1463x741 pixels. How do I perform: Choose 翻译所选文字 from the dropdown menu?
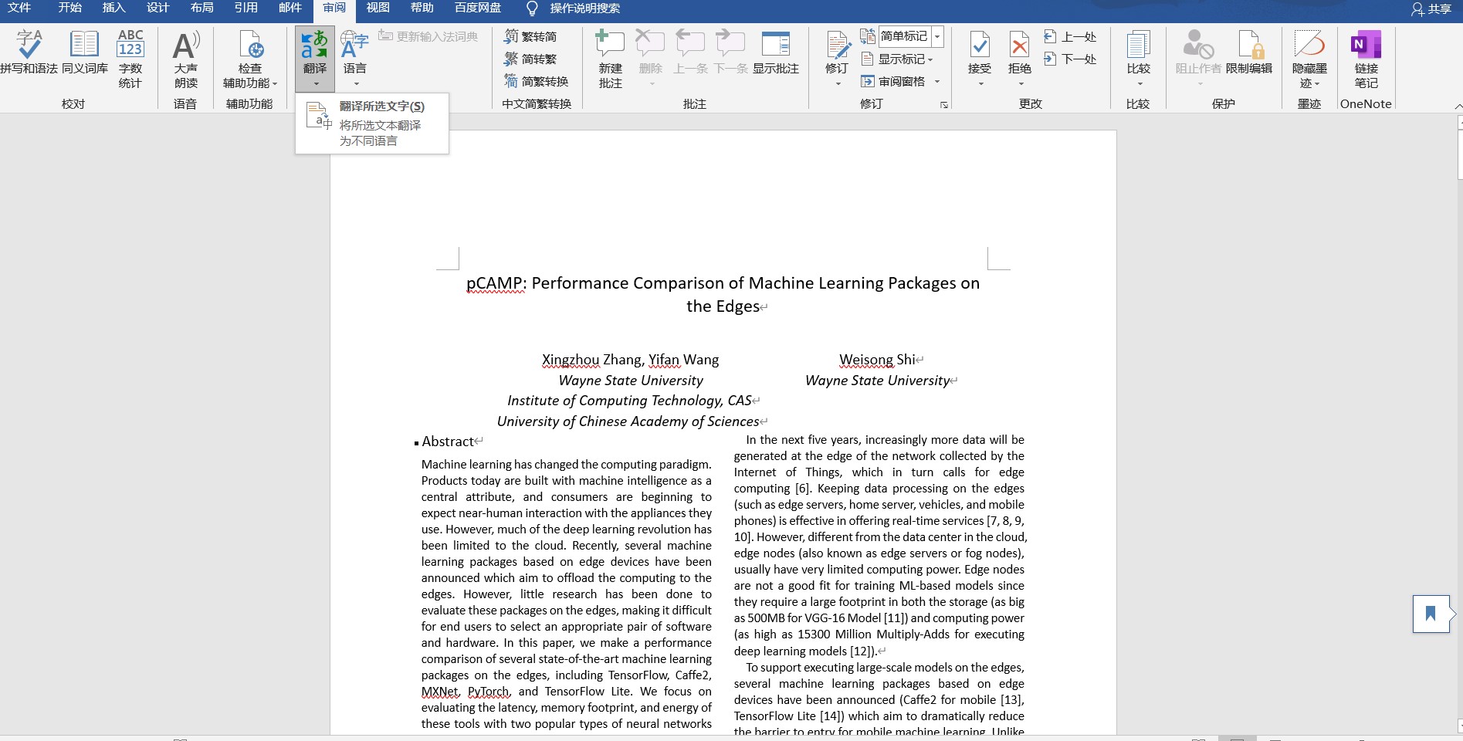pyautogui.click(x=372, y=123)
